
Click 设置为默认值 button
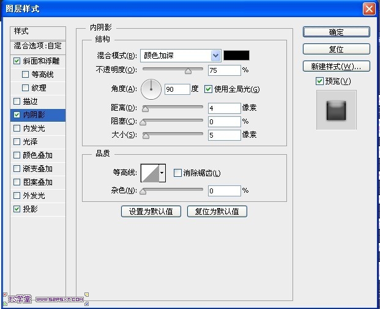(151, 211)
